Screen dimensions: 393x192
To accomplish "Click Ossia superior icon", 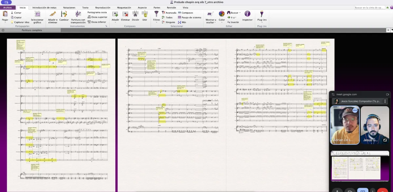I will (x=89, y=17).
